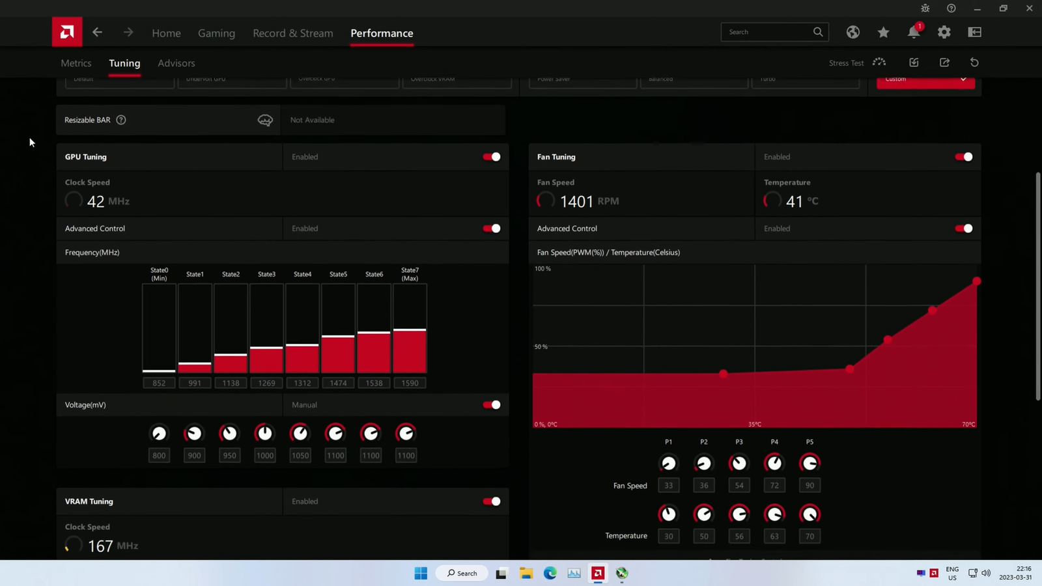Switch to the Metrics tab
Screen dimensions: 1042x586
coord(76,63)
